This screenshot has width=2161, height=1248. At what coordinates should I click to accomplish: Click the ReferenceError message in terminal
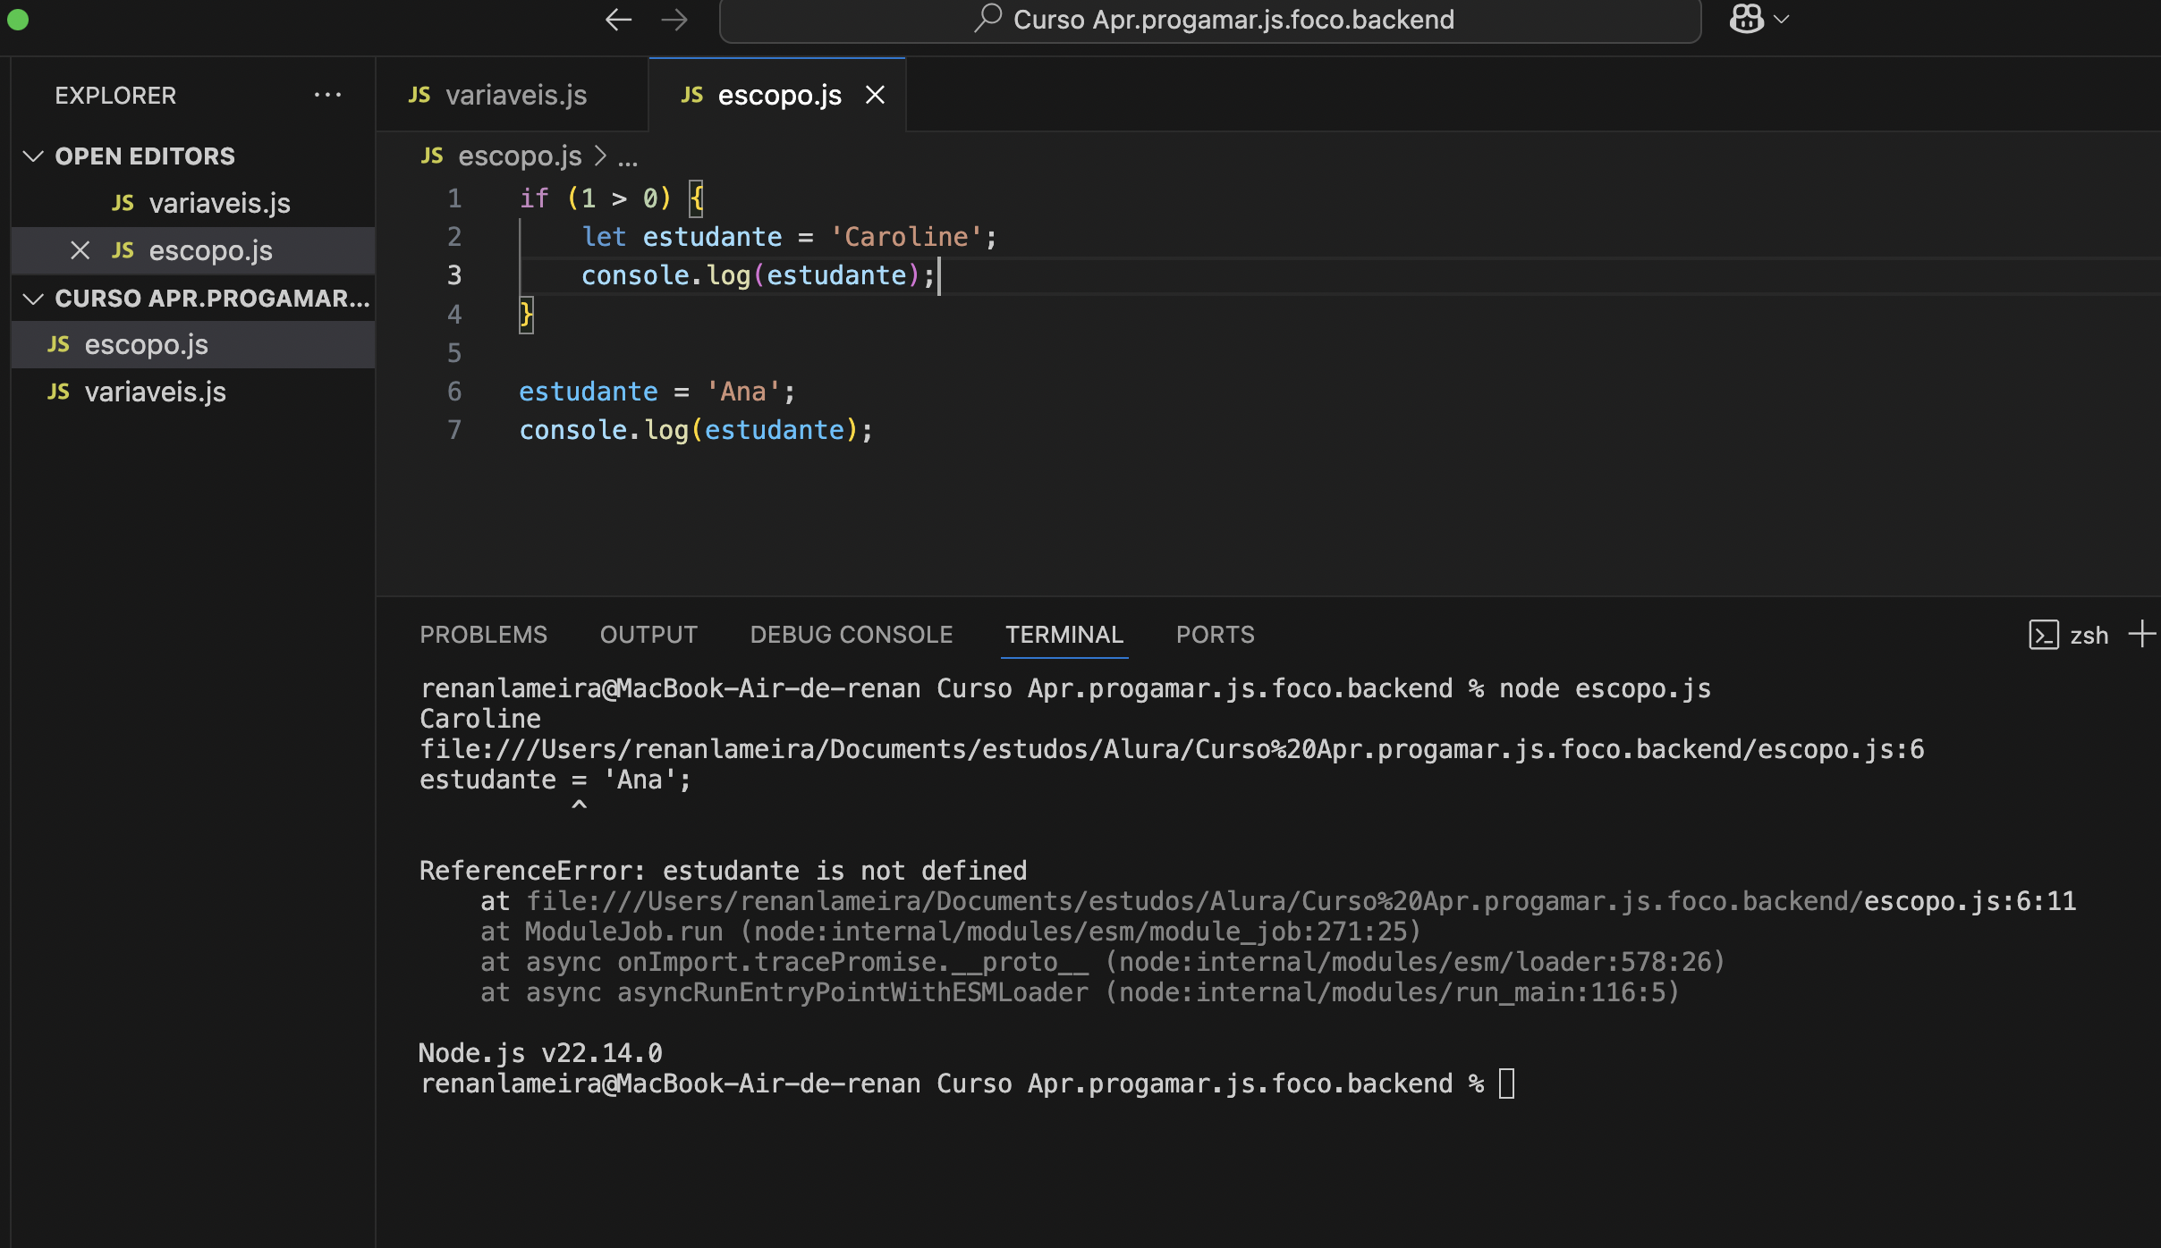click(x=723, y=871)
